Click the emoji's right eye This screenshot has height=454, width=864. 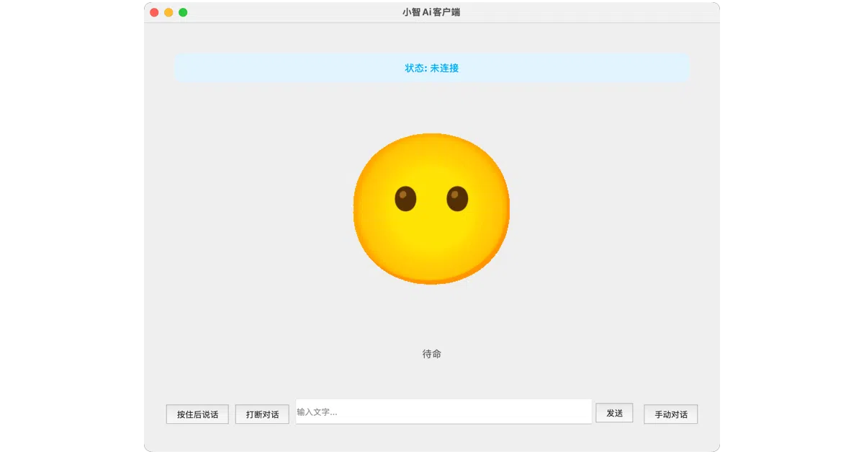coord(457,199)
